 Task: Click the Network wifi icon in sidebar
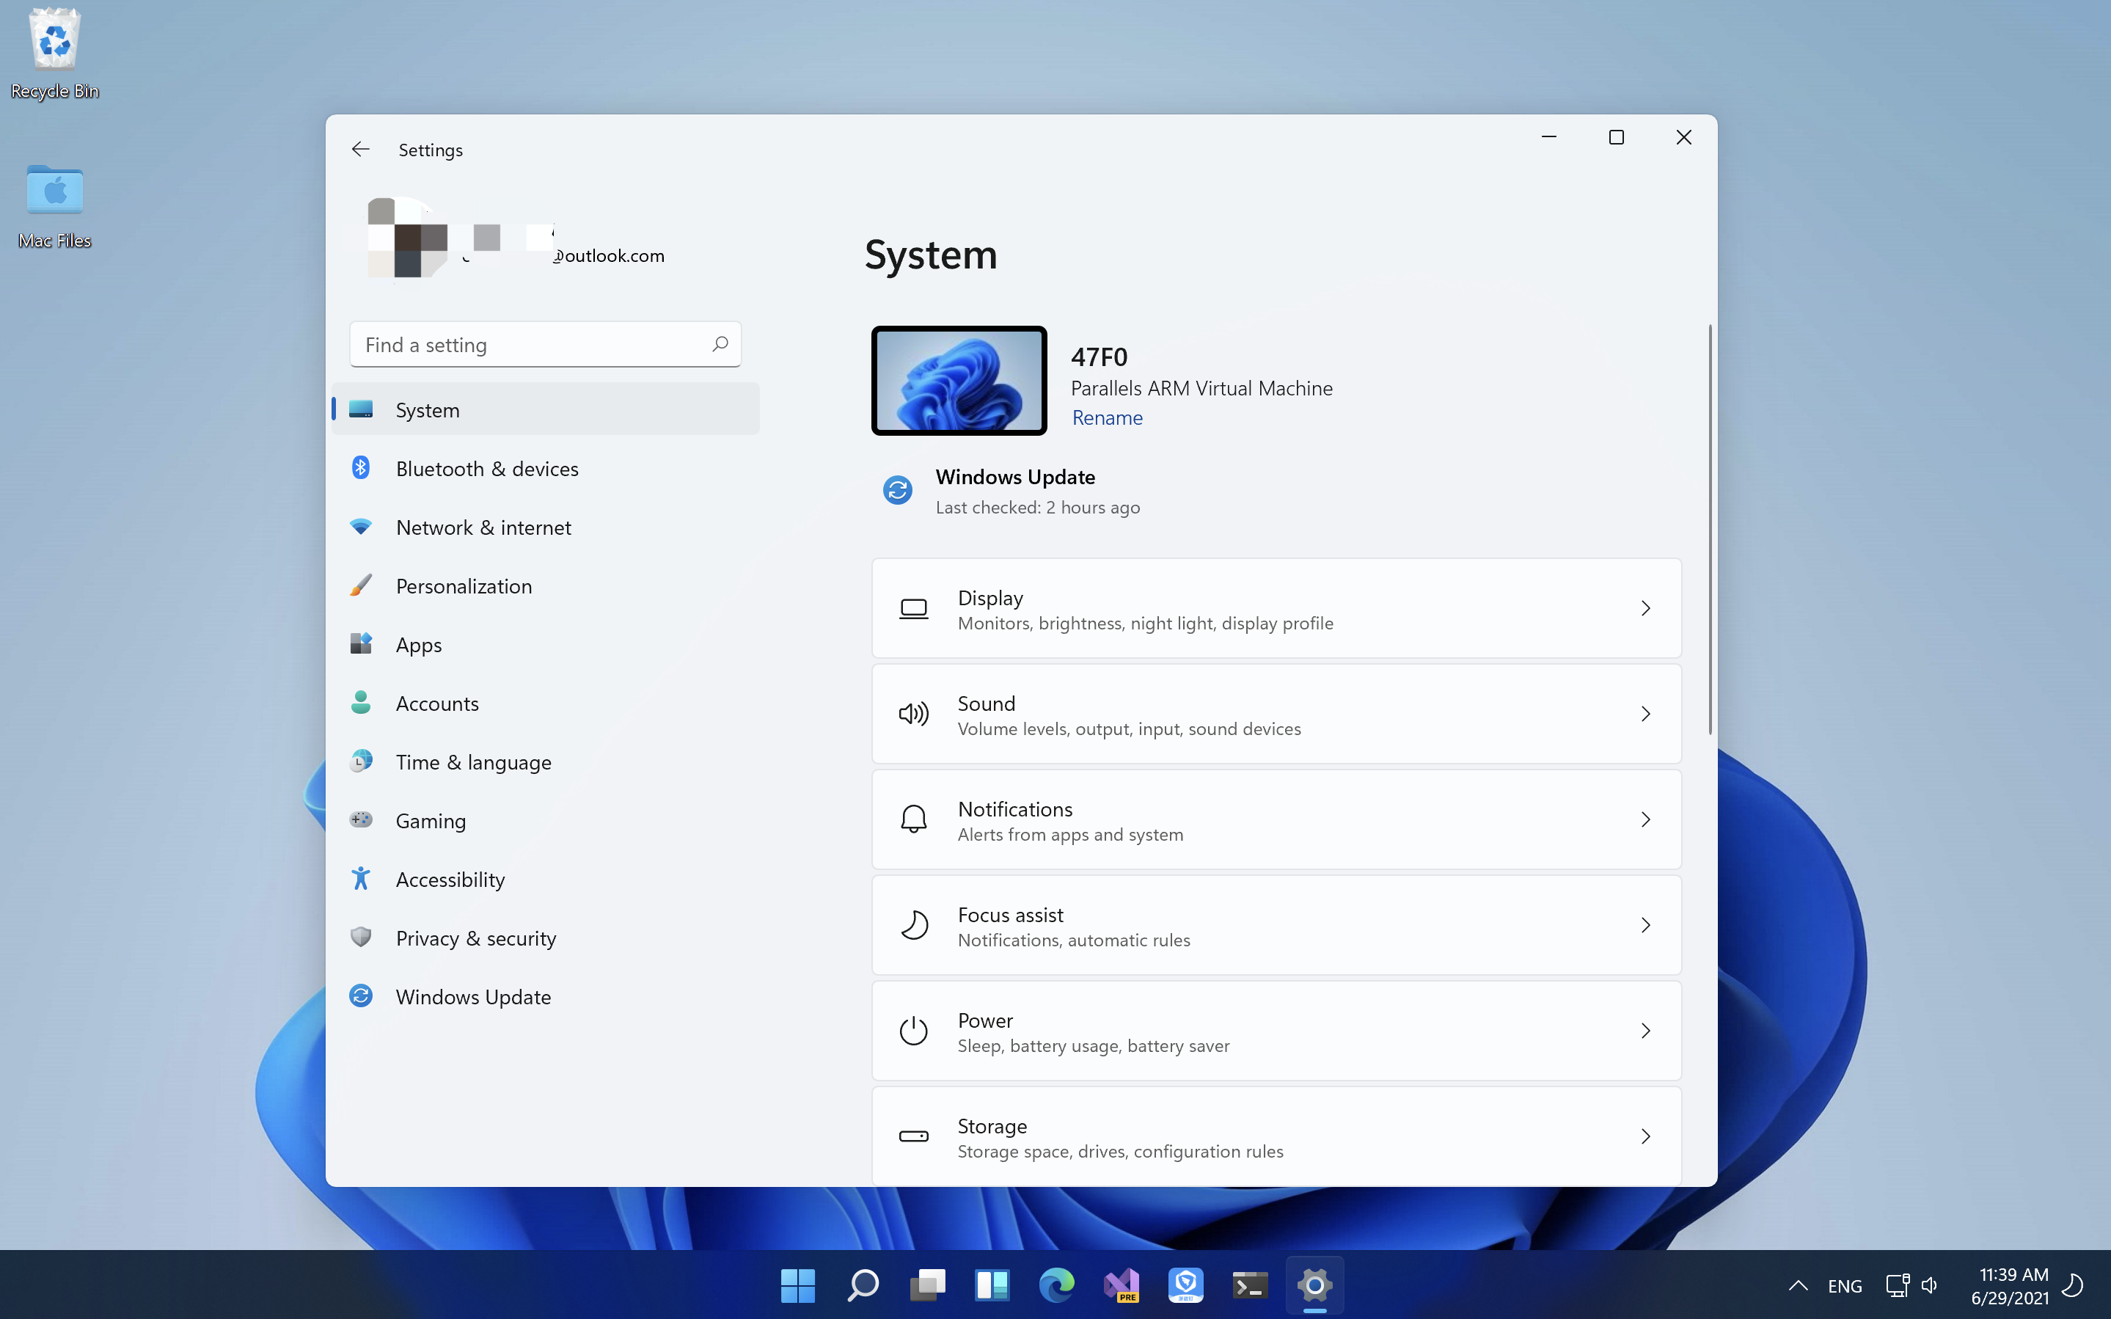361,526
